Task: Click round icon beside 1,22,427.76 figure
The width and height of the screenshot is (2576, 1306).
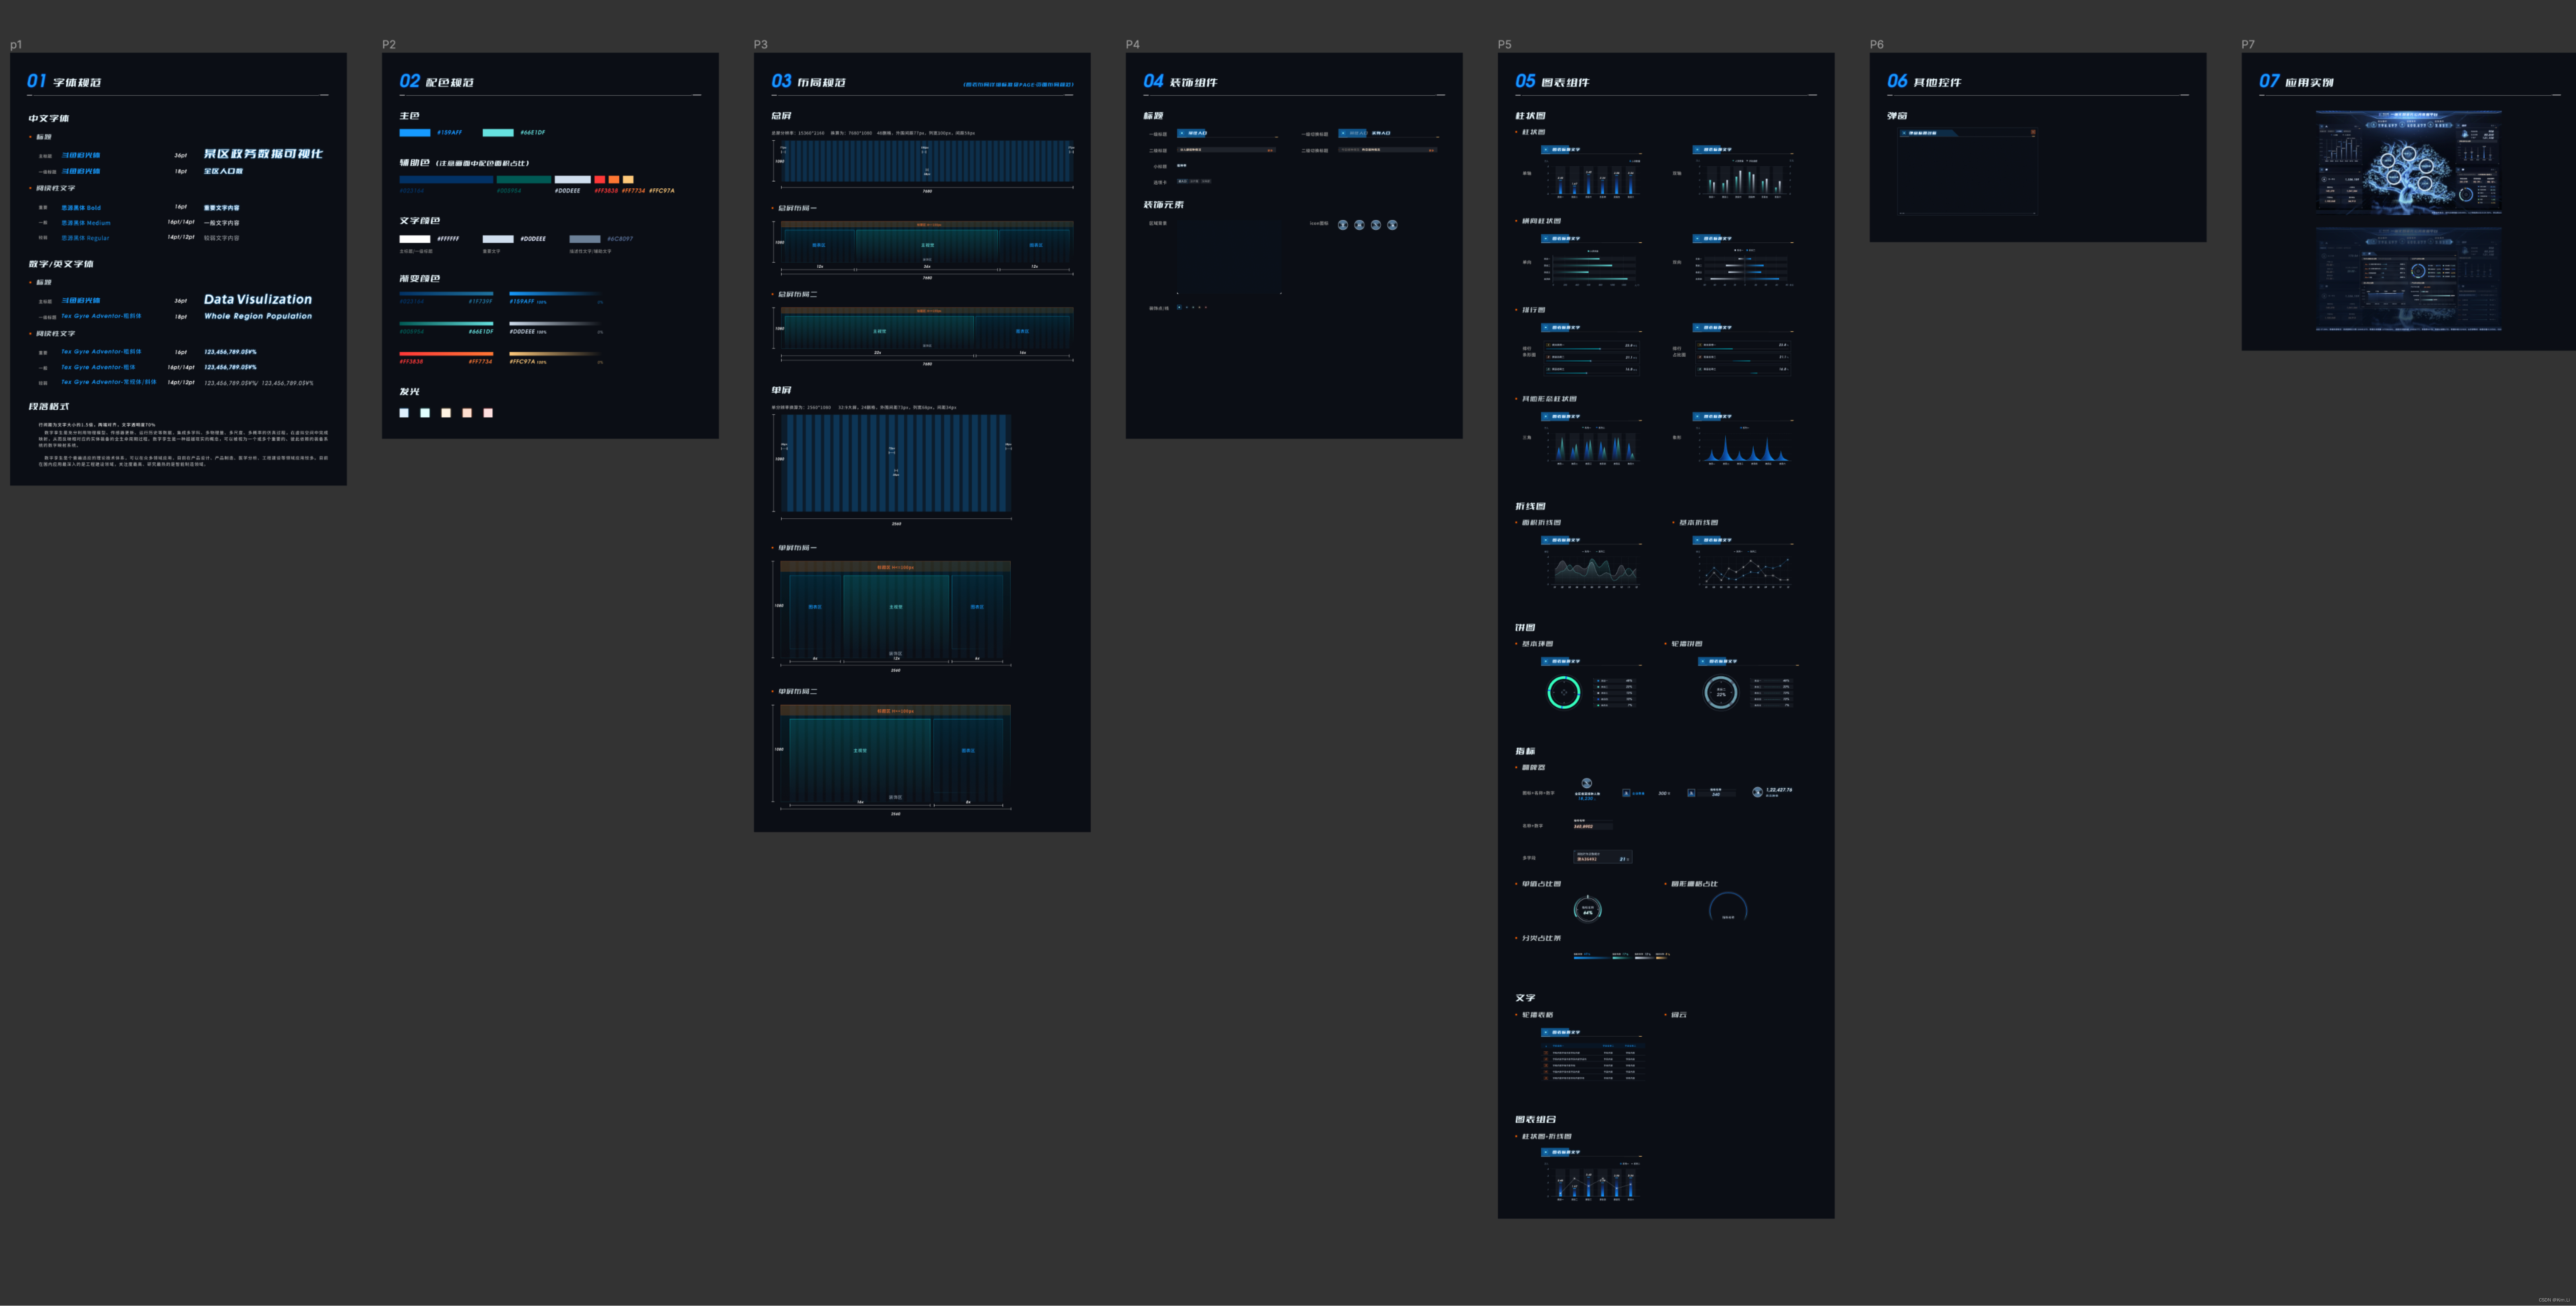Action: (x=1758, y=792)
